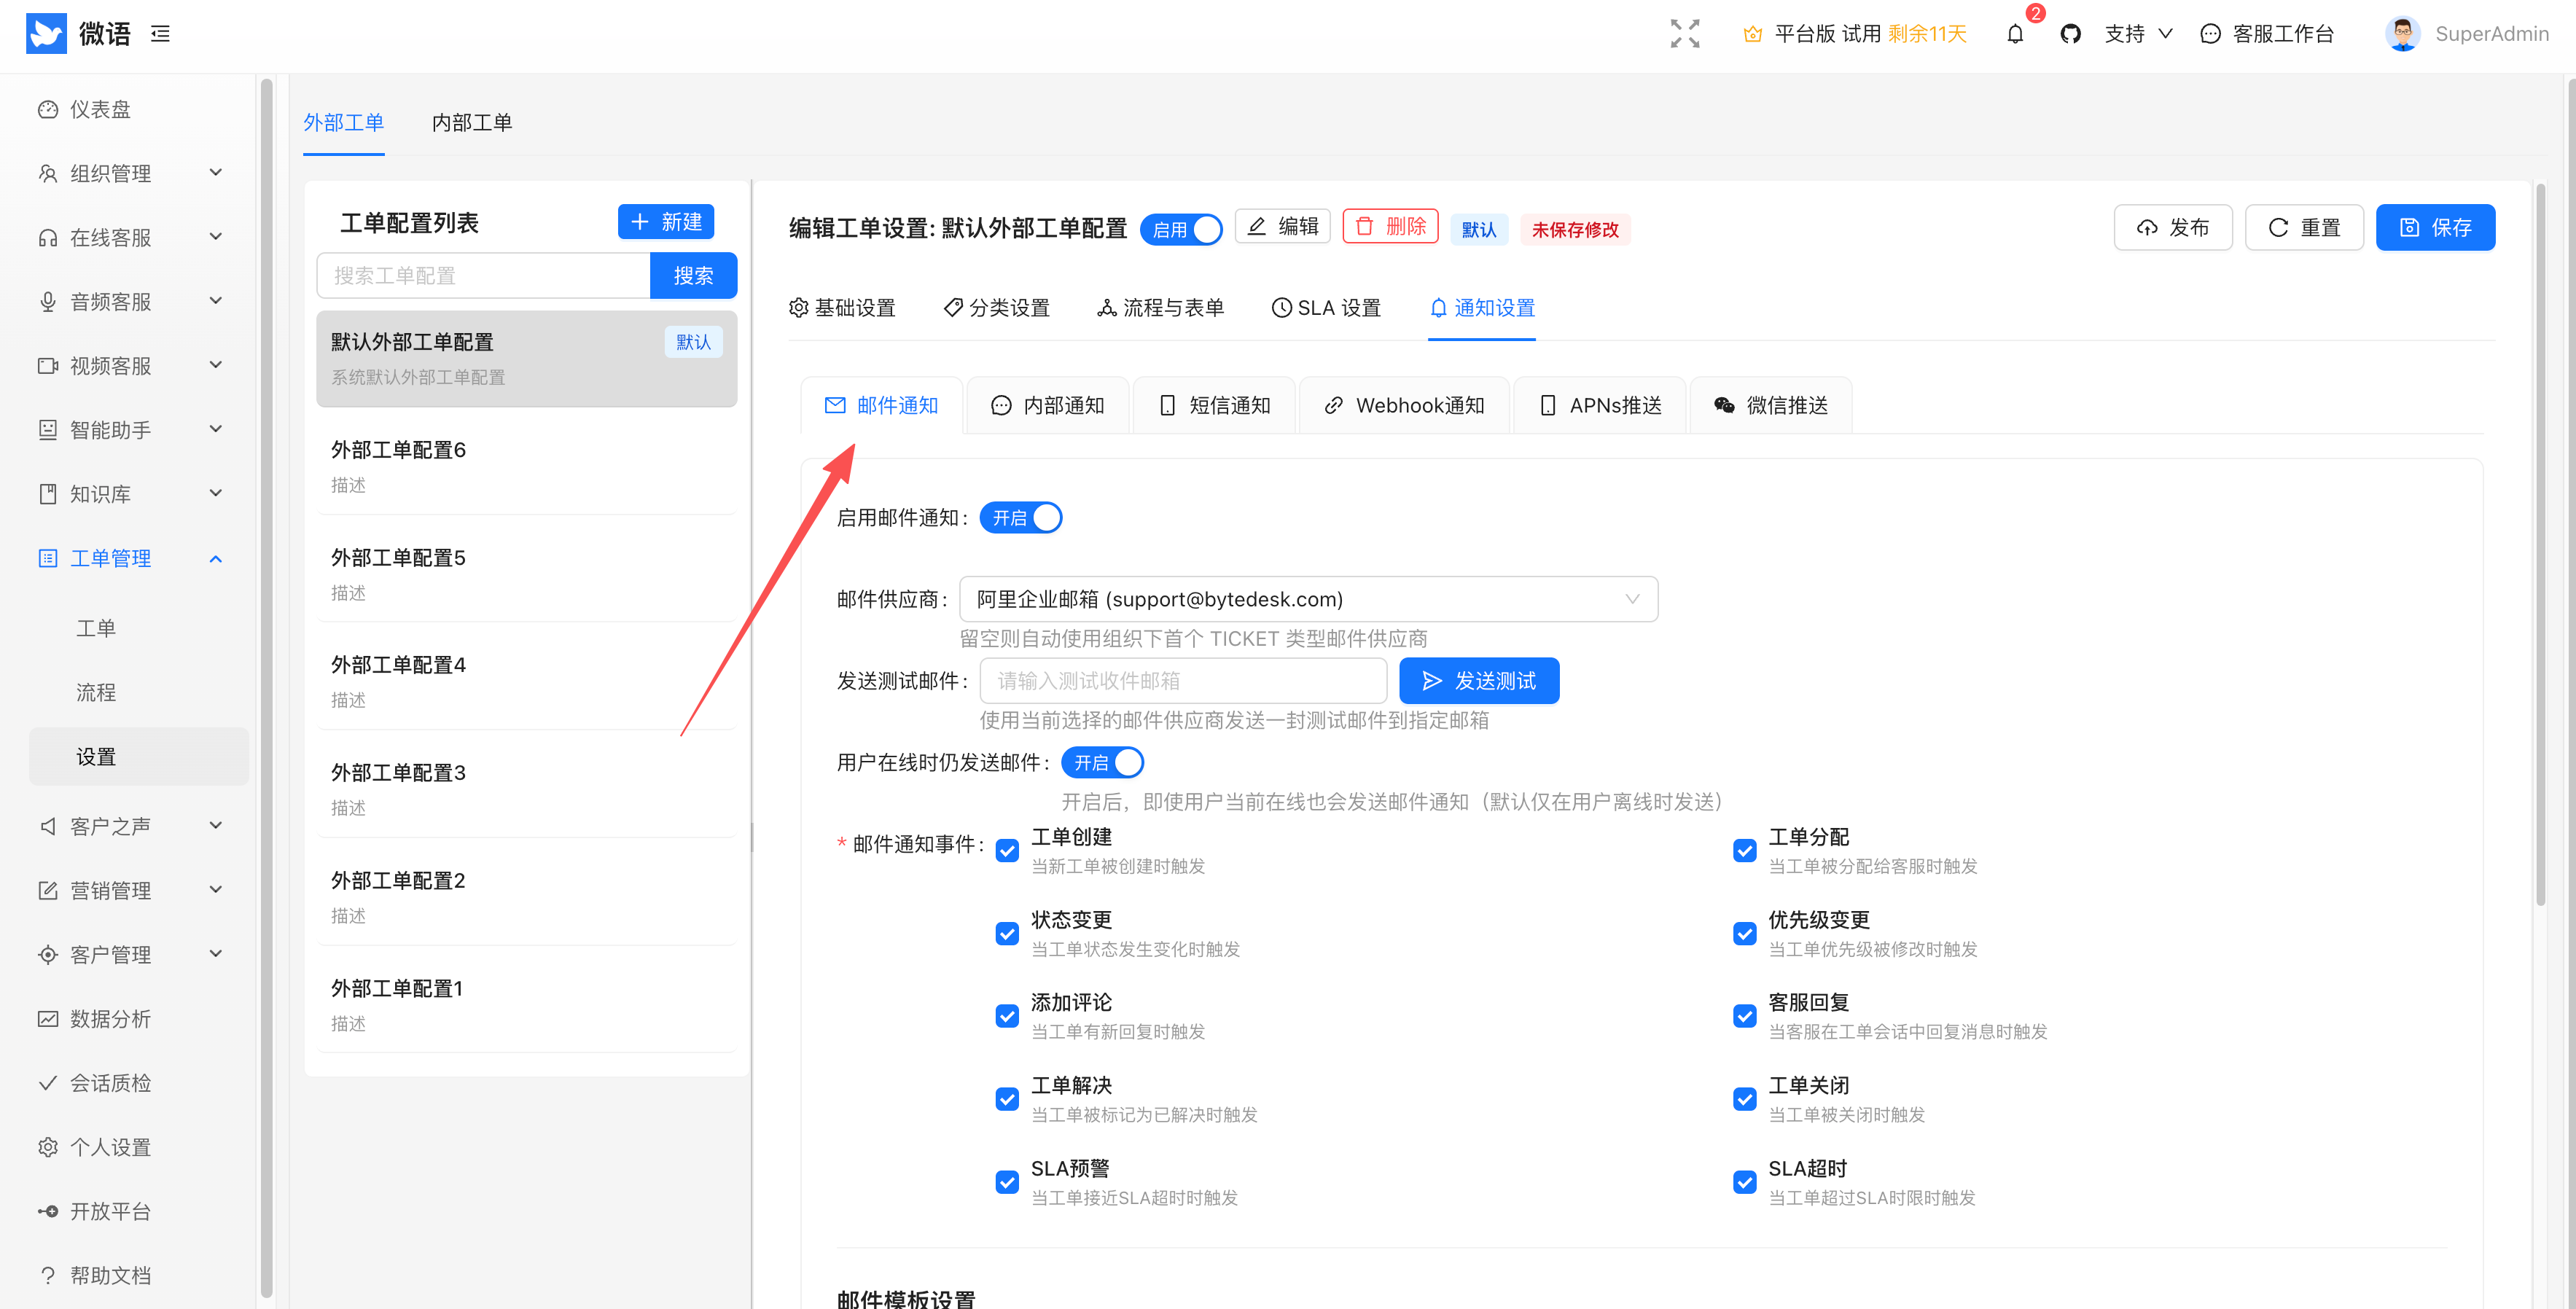This screenshot has width=2576, height=1309.
Task: Open the 短信通知 tab
Action: 1214,405
